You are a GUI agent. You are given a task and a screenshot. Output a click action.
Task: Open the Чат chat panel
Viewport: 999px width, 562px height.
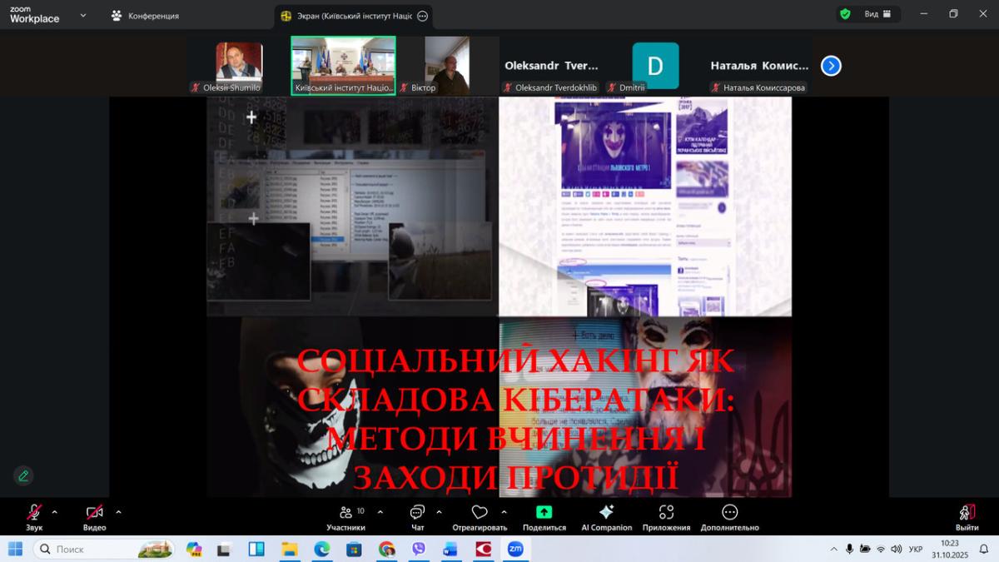(x=417, y=517)
